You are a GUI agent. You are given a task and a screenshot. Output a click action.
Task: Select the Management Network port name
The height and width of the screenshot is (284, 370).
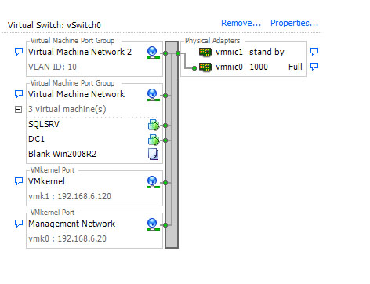pyautogui.click(x=71, y=224)
